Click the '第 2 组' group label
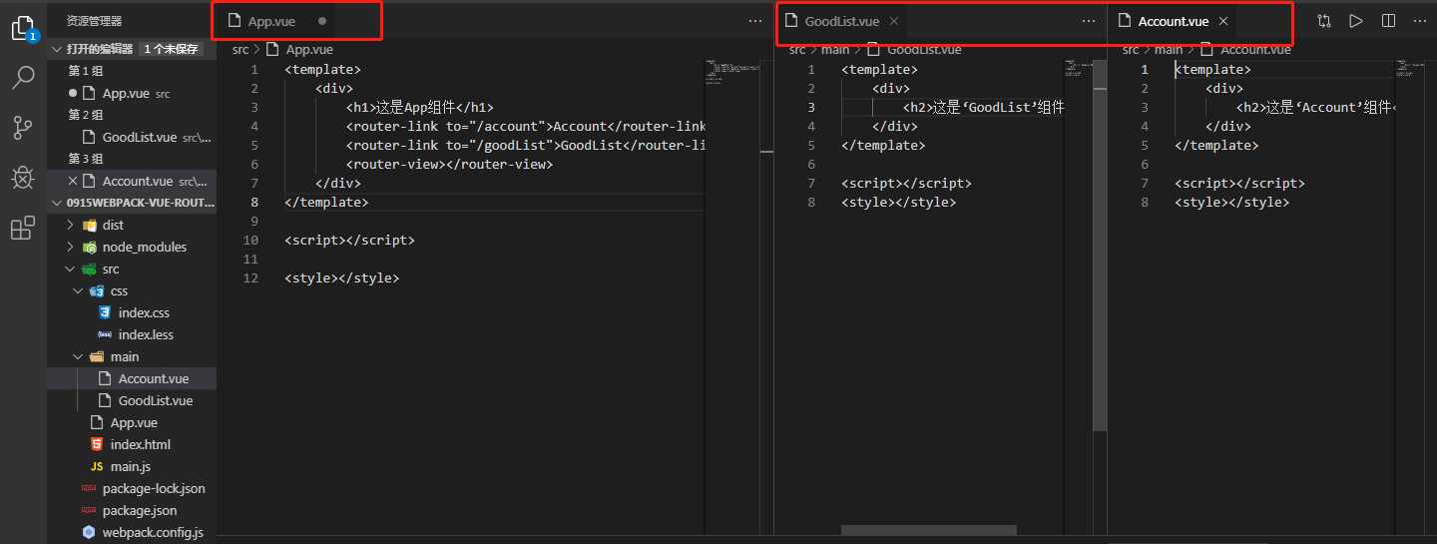The height and width of the screenshot is (544, 1437). (85, 115)
